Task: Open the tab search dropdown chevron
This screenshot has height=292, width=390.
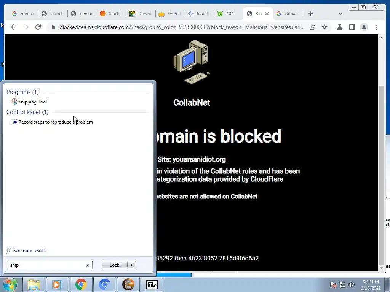Action: coord(340,14)
